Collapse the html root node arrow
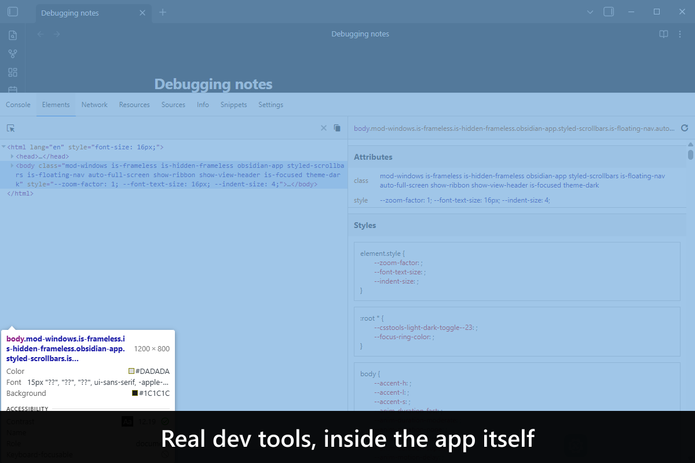Screen dimensions: 695x463 (4, 147)
